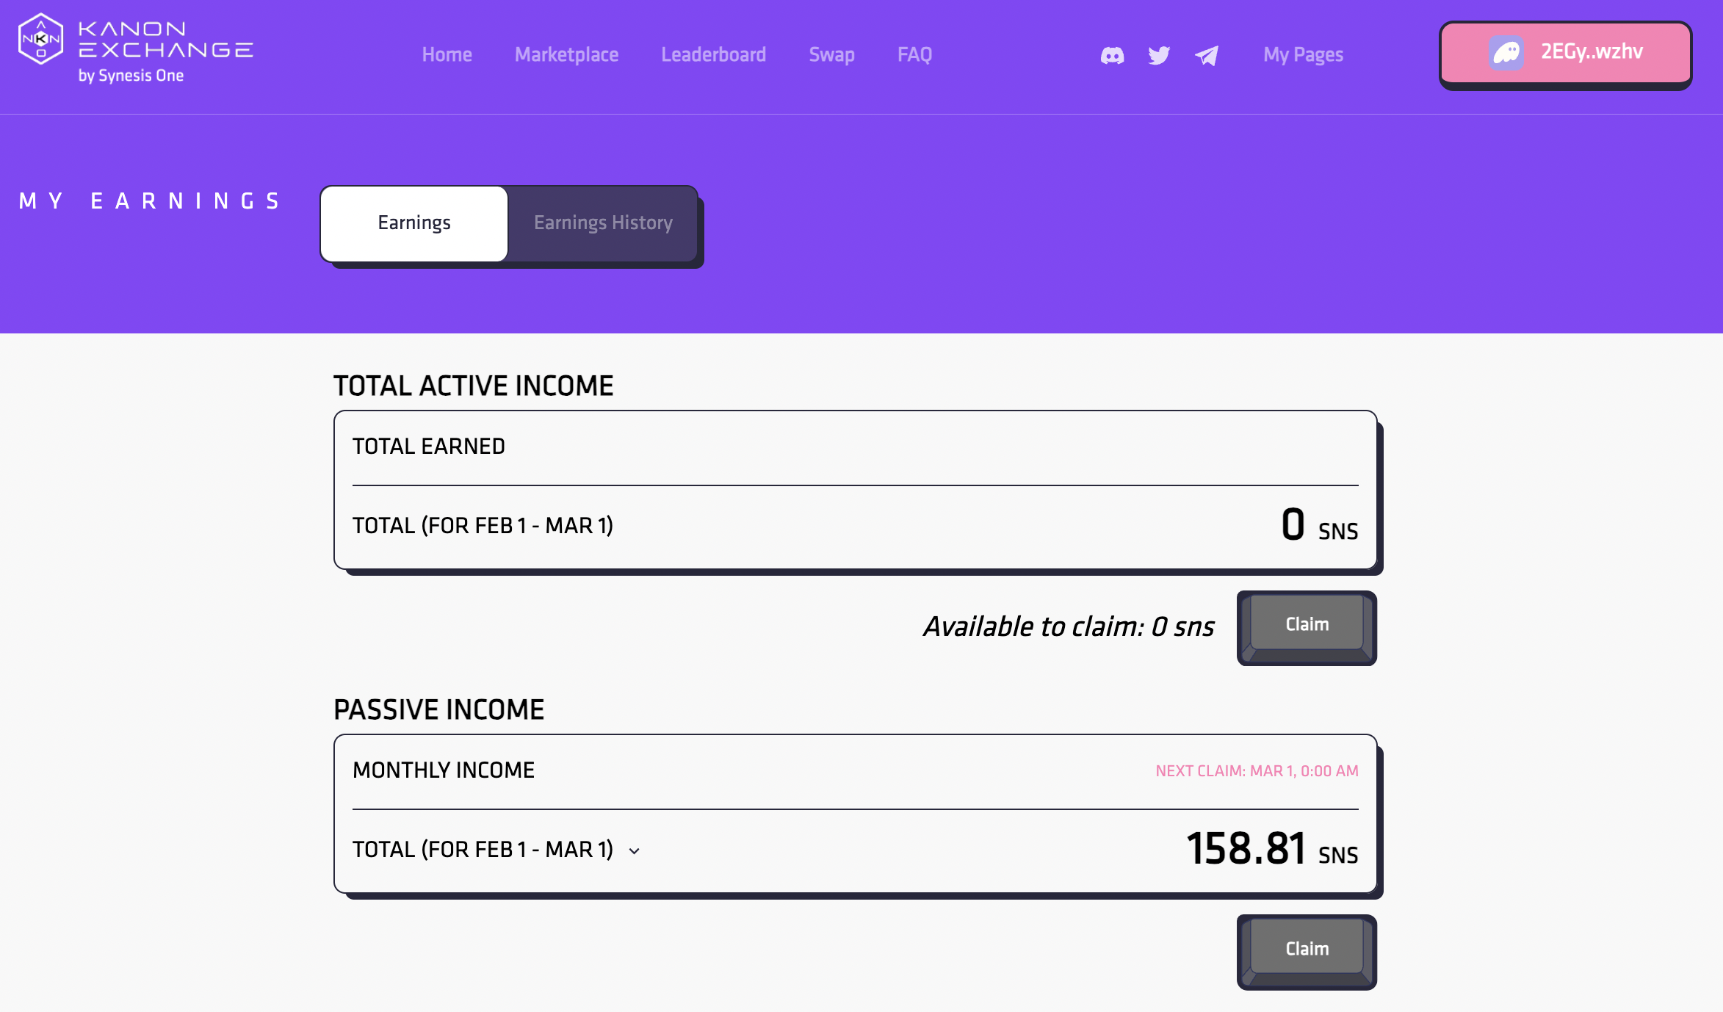
Task: Click the Kanon Exchange by Synesis One wordmark
Action: coord(166,51)
